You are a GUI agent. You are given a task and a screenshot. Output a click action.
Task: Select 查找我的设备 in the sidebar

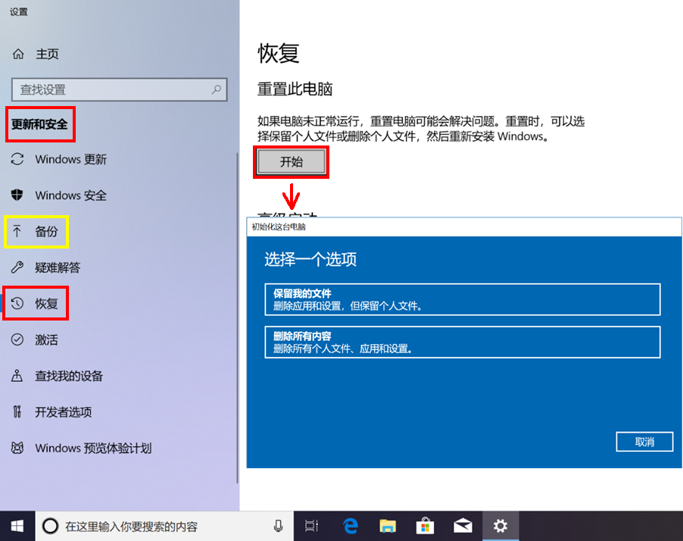[x=69, y=376]
